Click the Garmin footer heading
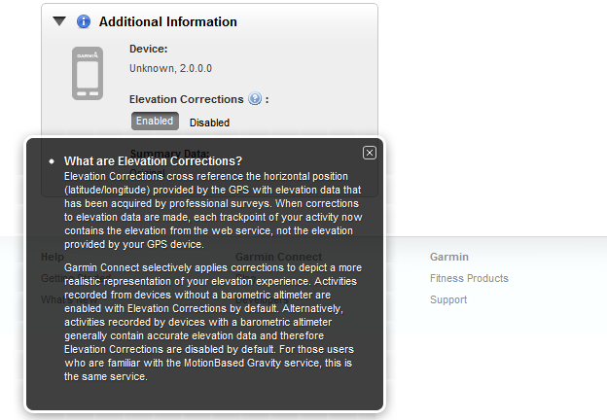Screen dimensions: 607x420 coord(449,257)
